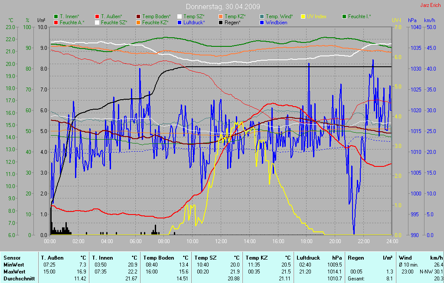Viewport: 444px width, 283px height.
Task: Click the km/h axis unit label at top right
Action: (429, 20)
